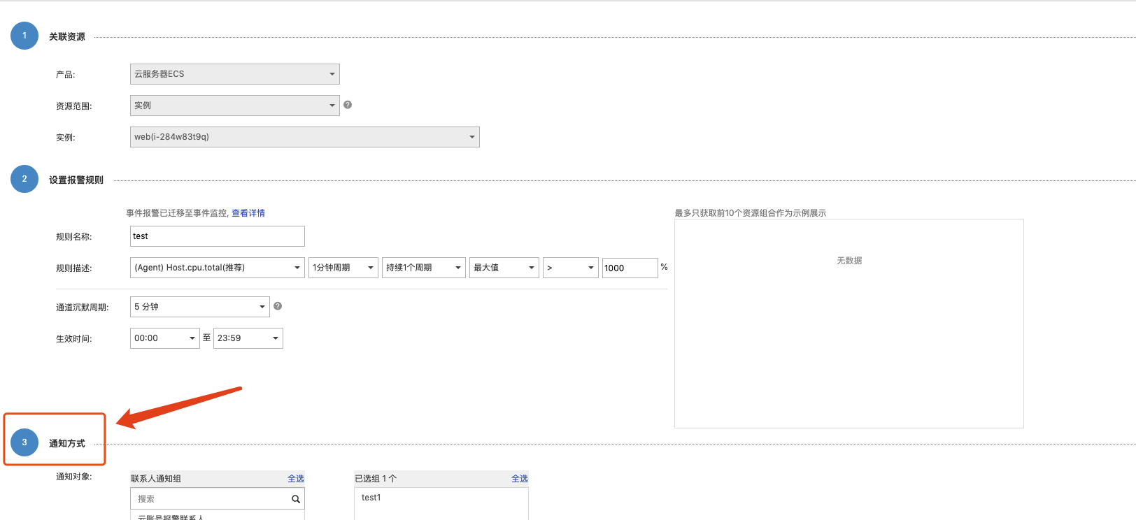Open the 最大值 statistic dropdown
The height and width of the screenshot is (520, 1136).
pyautogui.click(x=504, y=268)
